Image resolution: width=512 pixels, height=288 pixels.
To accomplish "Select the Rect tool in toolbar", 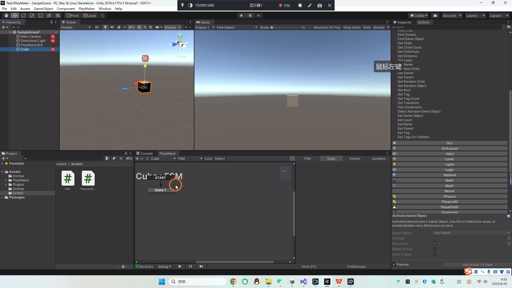I will (41, 15).
